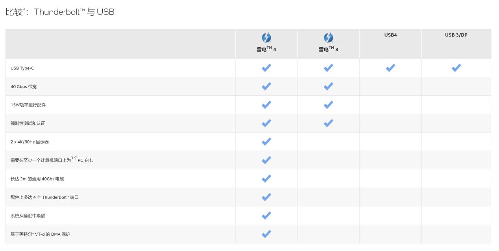Click the 长达 2m 的通用 40Gbs 电缆 label
The height and width of the screenshot is (251, 499).
(x=37, y=179)
